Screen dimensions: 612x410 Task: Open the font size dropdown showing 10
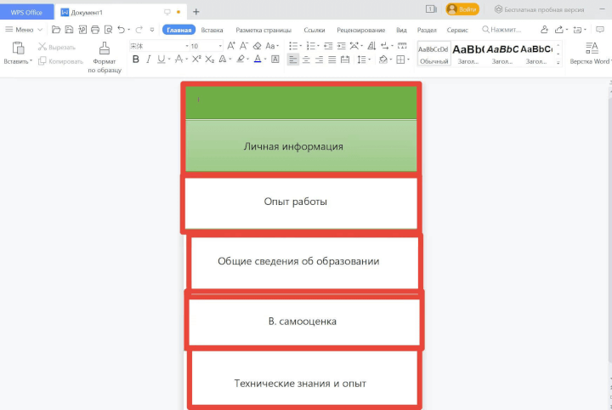(x=220, y=46)
